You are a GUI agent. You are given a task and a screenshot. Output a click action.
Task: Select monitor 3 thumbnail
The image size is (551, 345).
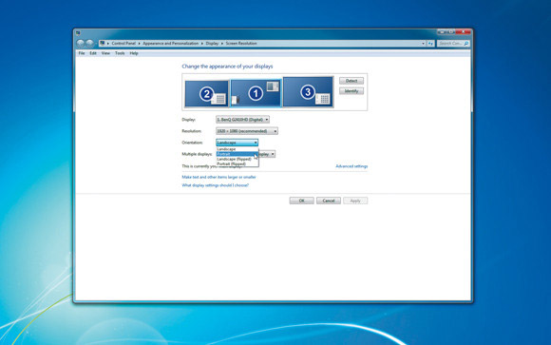[x=308, y=92]
